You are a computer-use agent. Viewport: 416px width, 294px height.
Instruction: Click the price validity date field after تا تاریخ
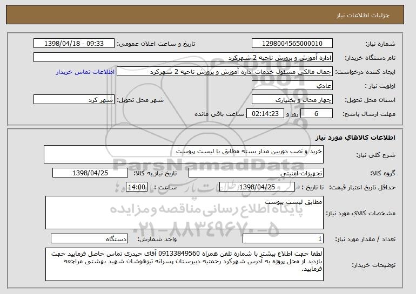click(257, 187)
